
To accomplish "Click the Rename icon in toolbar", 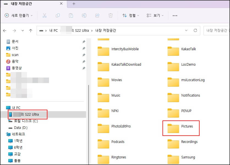I will tap(84, 15).
